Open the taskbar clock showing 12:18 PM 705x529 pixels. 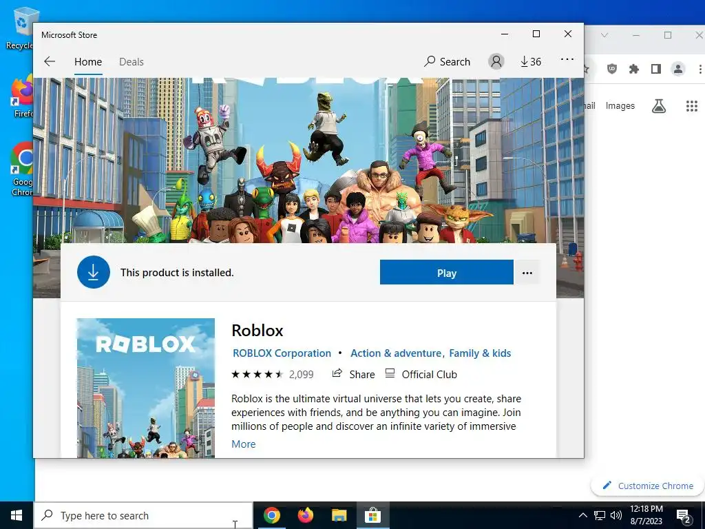tap(646, 515)
